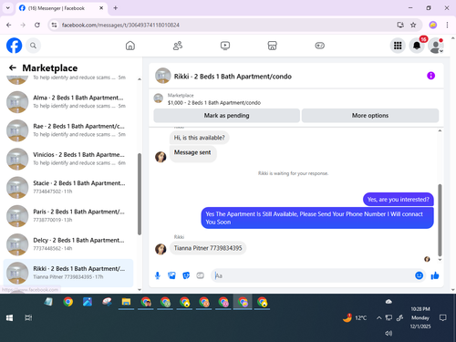Choose a sticker icon
The image size is (456, 342).
pos(186,275)
